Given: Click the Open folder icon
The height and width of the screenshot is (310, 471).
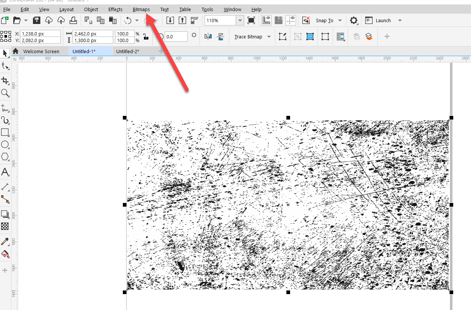Looking at the screenshot, I should point(17,20).
